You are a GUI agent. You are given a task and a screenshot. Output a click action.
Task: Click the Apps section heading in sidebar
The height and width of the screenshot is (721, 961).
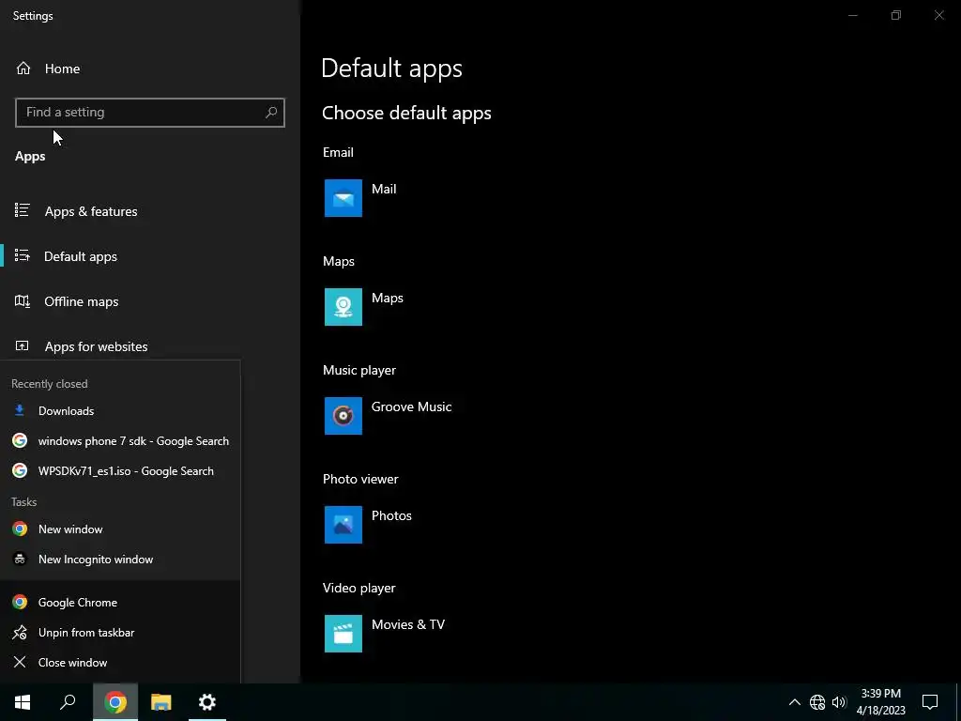click(x=30, y=157)
